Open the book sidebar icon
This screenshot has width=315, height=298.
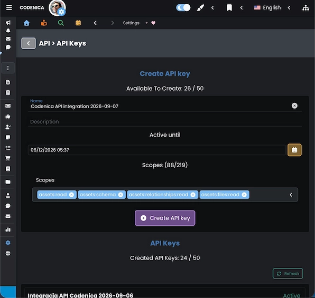8,169
